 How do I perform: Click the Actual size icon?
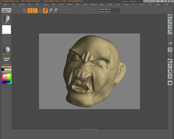(x=170, y=27)
